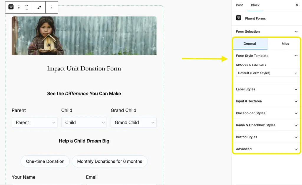Click the pencil edit icon in toolbar
The height and width of the screenshot is (185, 302).
[x=39, y=7]
